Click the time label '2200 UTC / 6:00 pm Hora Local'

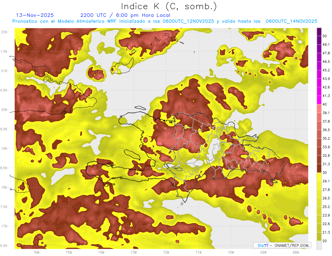coord(125,15)
